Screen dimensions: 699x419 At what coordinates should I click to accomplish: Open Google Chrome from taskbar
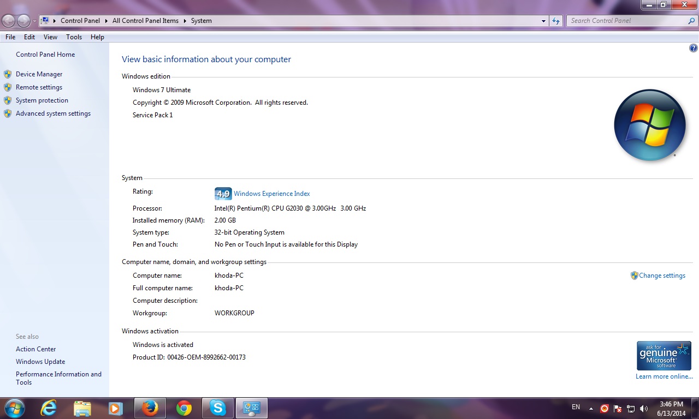184,408
